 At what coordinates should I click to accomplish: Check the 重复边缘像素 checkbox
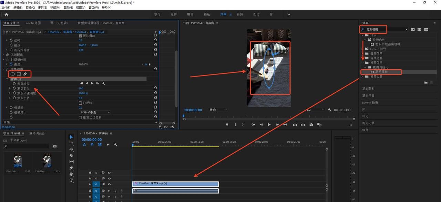pos(81,117)
